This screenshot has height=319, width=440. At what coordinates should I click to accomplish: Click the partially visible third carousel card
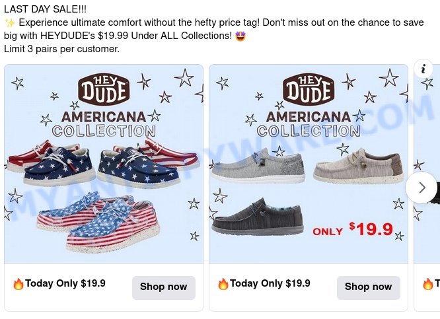[x=427, y=188]
